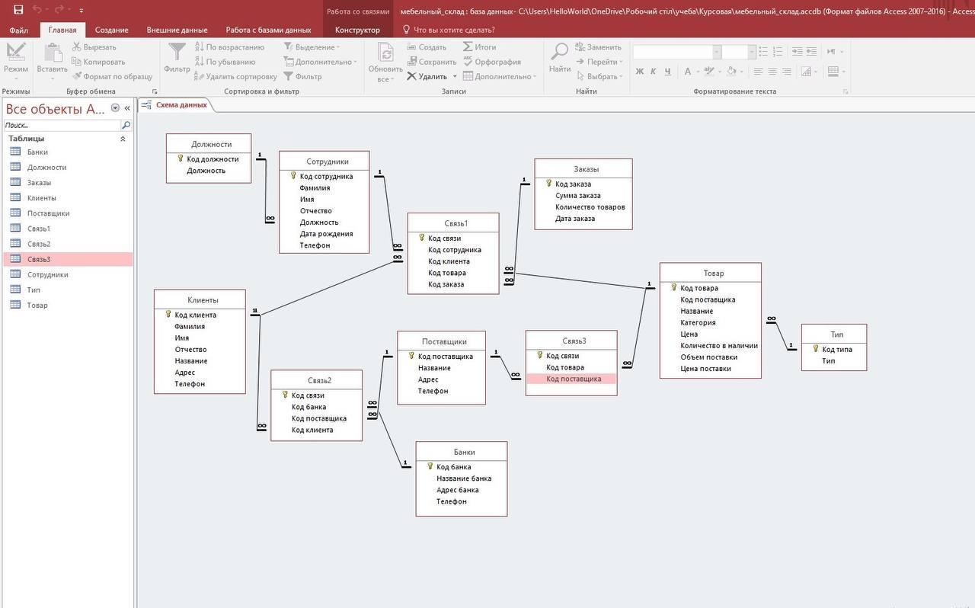Select the Формат по образцу brush
975x608 pixels.
[x=112, y=76]
